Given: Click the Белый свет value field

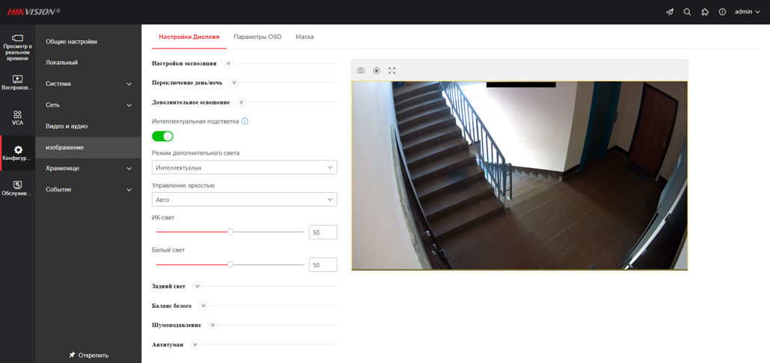Looking at the screenshot, I should coord(323,264).
